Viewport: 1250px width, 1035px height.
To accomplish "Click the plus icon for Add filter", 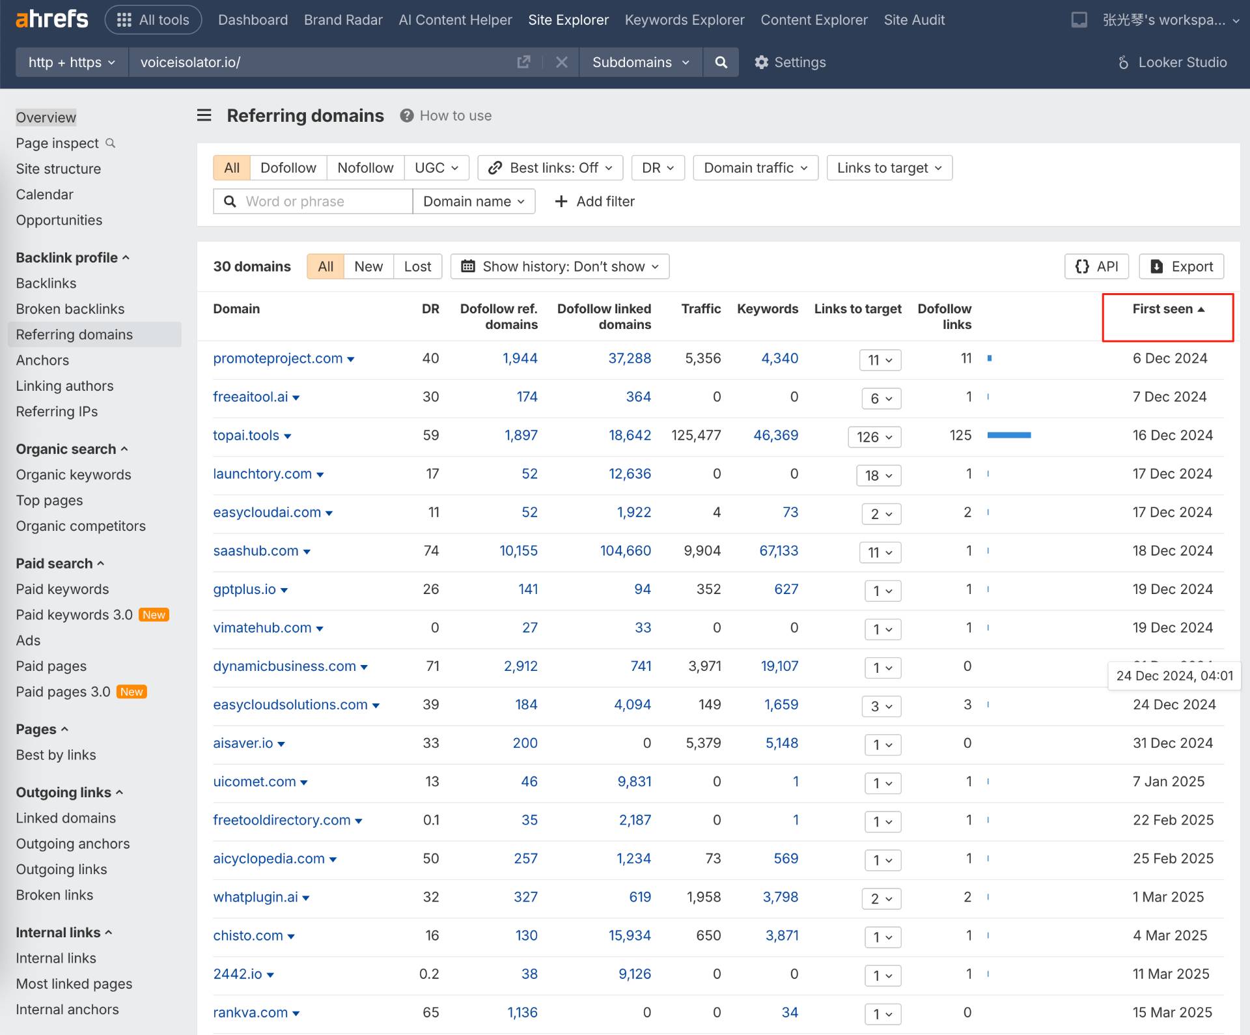I will pyautogui.click(x=561, y=201).
